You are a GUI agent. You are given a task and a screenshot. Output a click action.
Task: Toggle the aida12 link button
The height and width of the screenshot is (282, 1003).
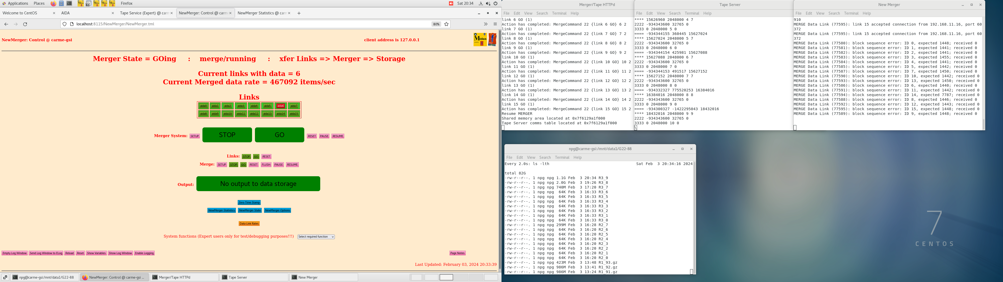pyautogui.click(x=254, y=114)
